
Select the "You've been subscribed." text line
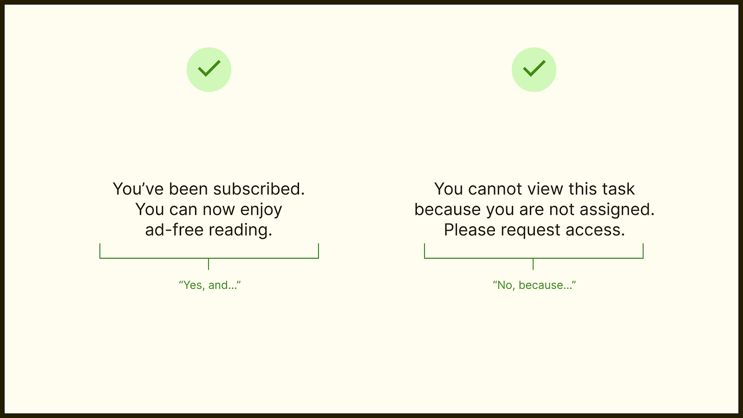tap(209, 189)
